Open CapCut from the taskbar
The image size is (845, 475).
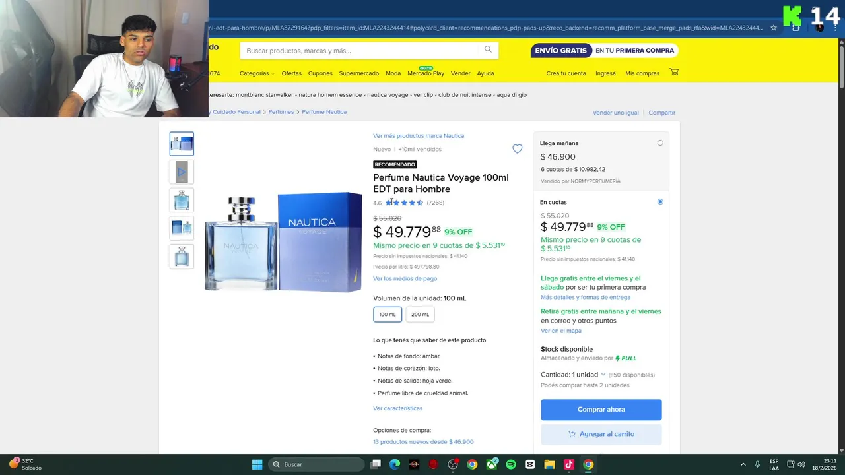pyautogui.click(x=530, y=464)
